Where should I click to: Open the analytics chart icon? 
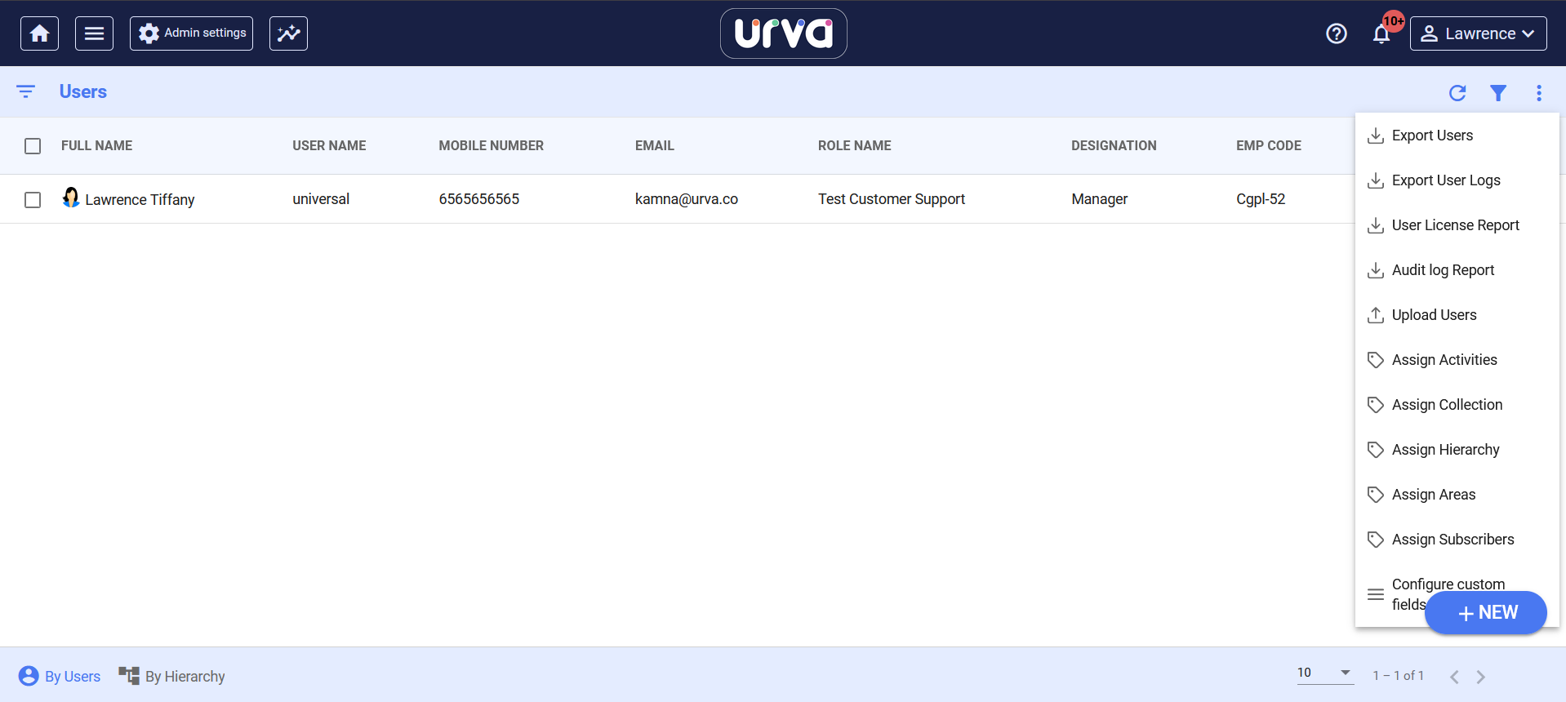tap(288, 33)
